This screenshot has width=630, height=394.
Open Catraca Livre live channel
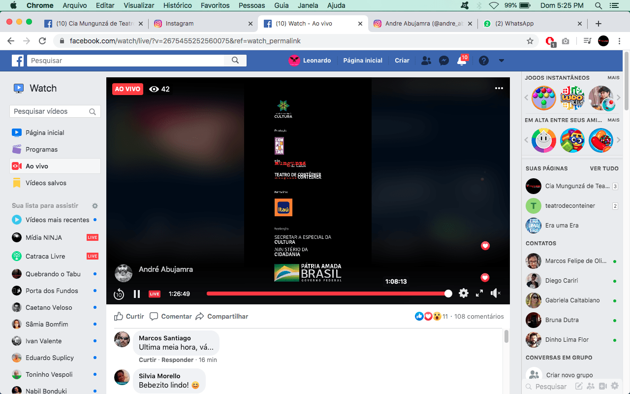click(x=55, y=256)
